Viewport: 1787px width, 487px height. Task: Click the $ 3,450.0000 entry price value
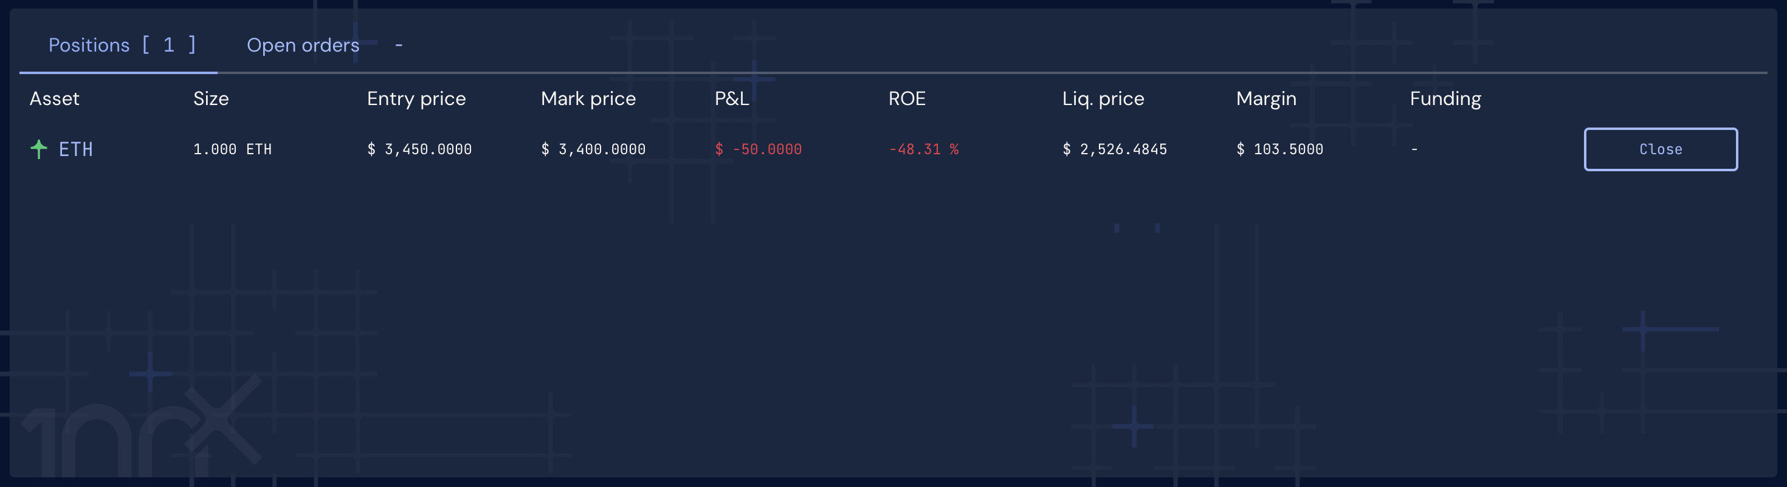(419, 149)
